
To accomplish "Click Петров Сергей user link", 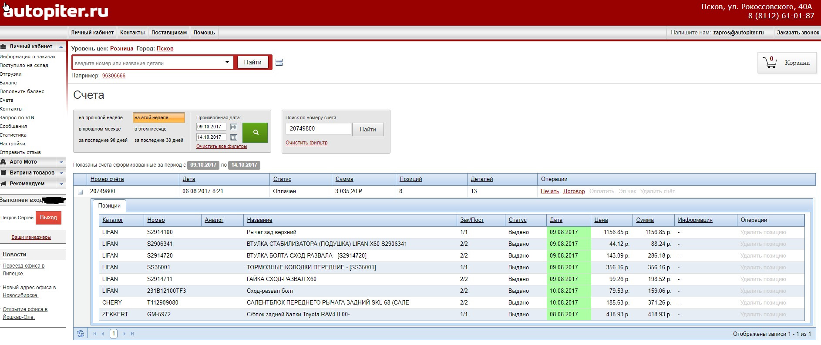I will coord(17,218).
